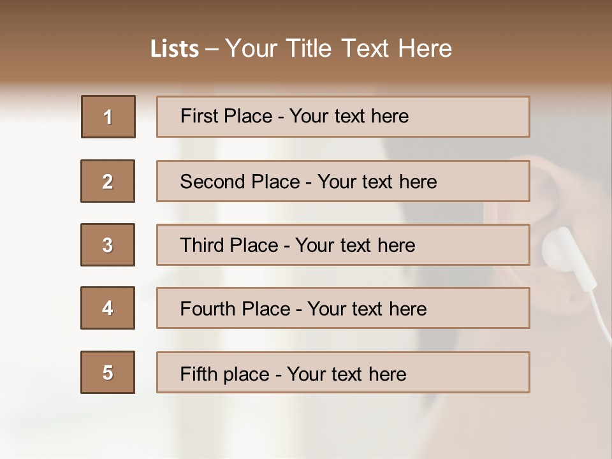The width and height of the screenshot is (612, 459).
Task: Click 'Your Title Text Here' in title
Action: 339,48
